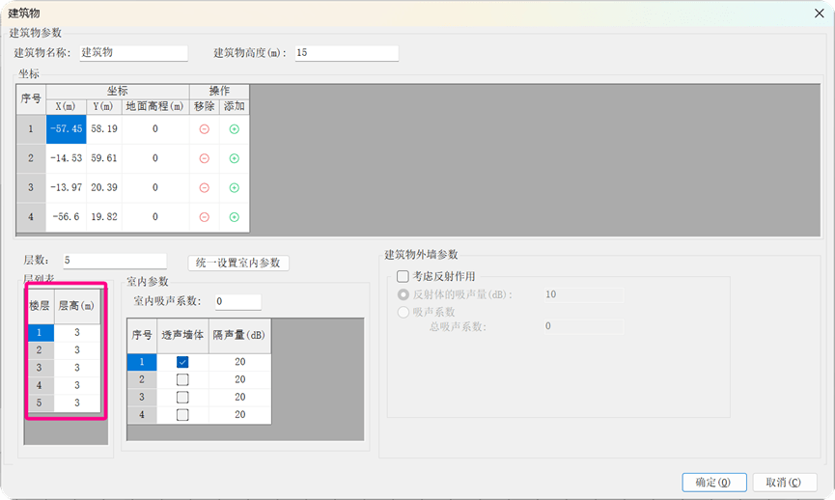
Task: Add point after row 4 using plus icon
Action: pyautogui.click(x=234, y=217)
